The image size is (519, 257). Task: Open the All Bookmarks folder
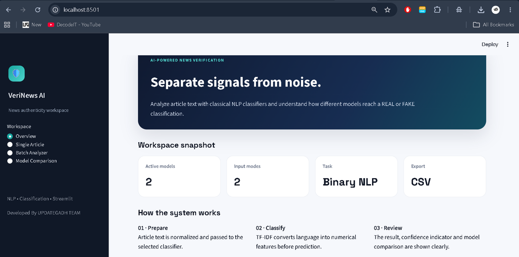(x=493, y=25)
